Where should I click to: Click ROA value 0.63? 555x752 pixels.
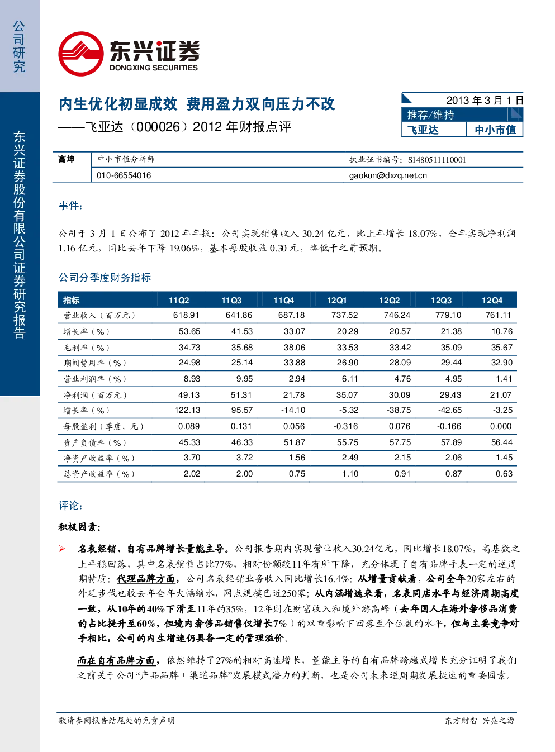pos(504,474)
